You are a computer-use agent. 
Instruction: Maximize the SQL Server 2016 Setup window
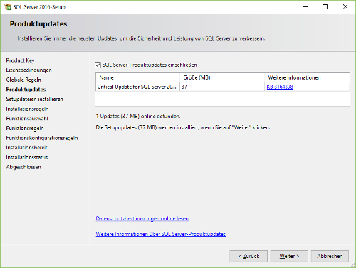[325, 7]
